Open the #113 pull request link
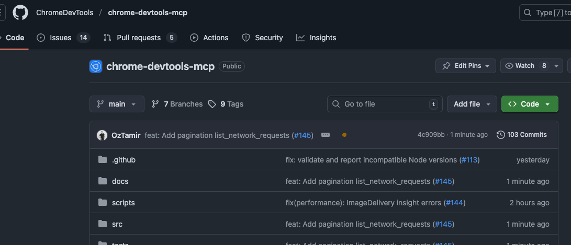This screenshot has height=245, width=571. (x=469, y=160)
